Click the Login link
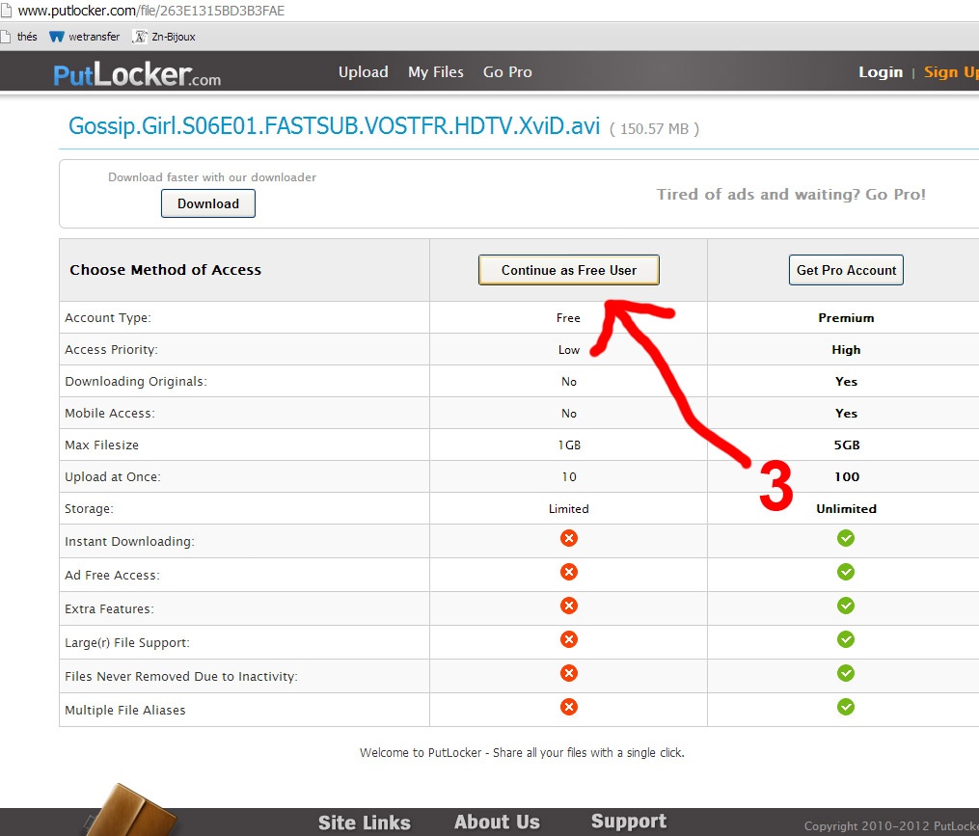Viewport: 979px width, 836px height. pos(880,72)
